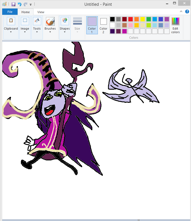
Task: Expand the Image dropdown arrow
Action: coord(25,32)
